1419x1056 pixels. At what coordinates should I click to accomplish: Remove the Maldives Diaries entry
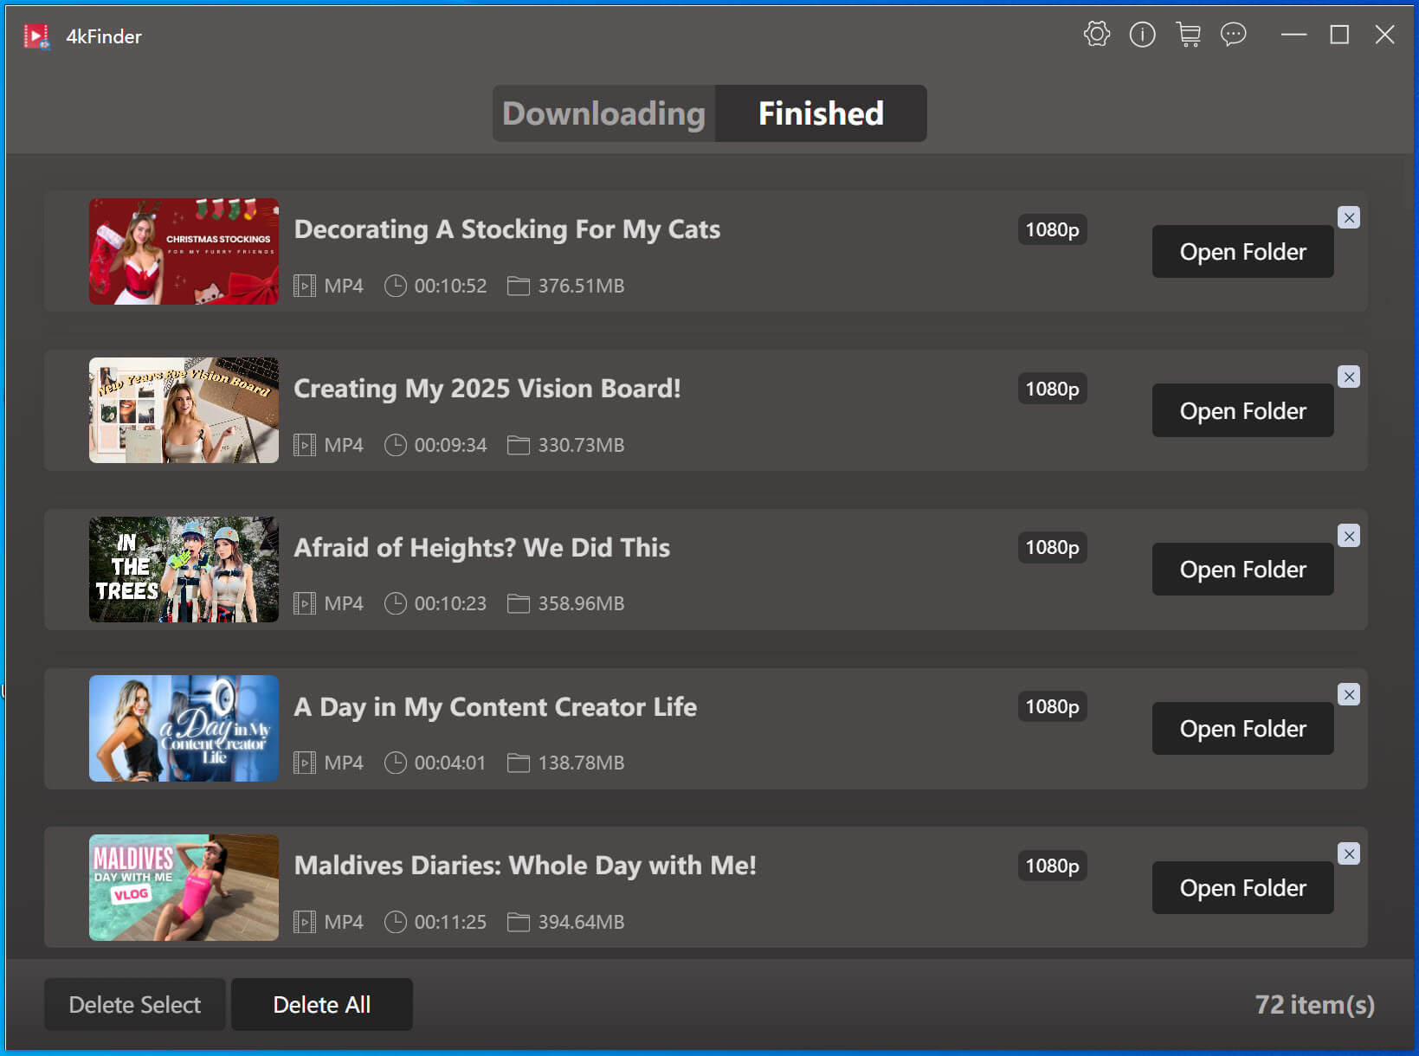pos(1348,854)
